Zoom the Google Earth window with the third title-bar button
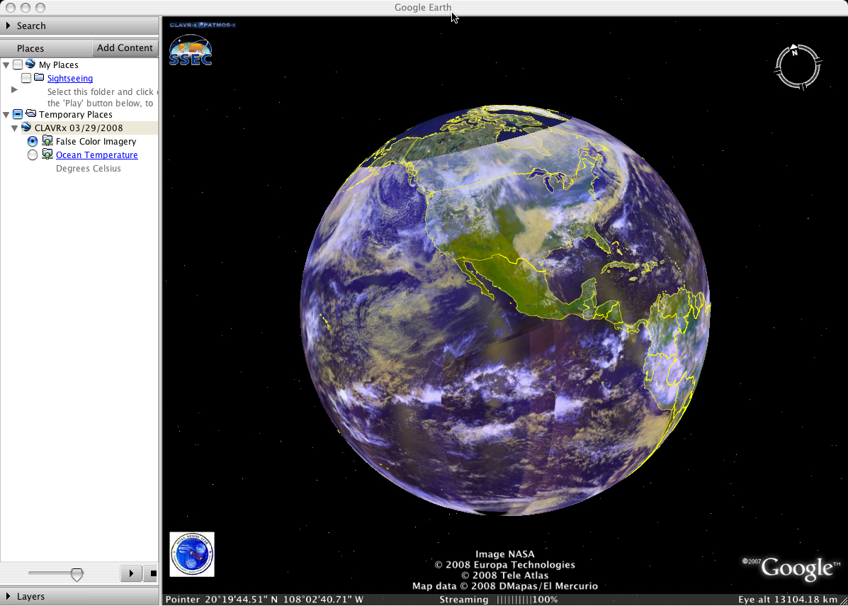The width and height of the screenshot is (848, 606). [40, 8]
